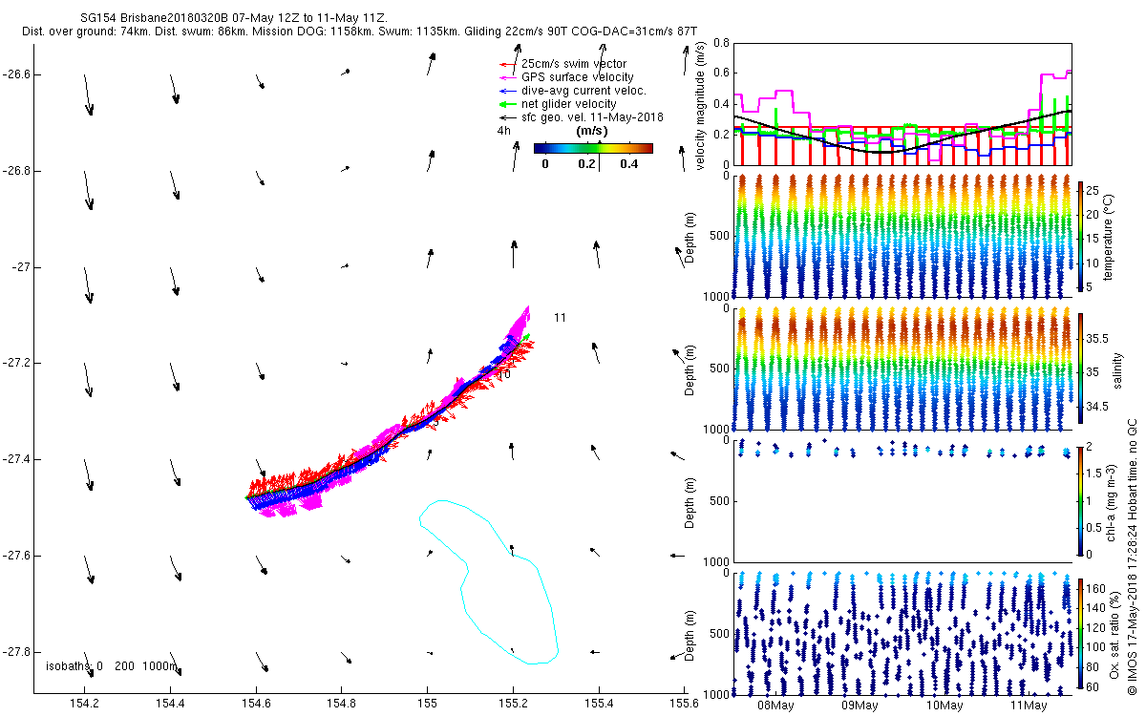Click the '155.2' longitude tick label
Viewport: 1146px width, 716px height.
(513, 705)
